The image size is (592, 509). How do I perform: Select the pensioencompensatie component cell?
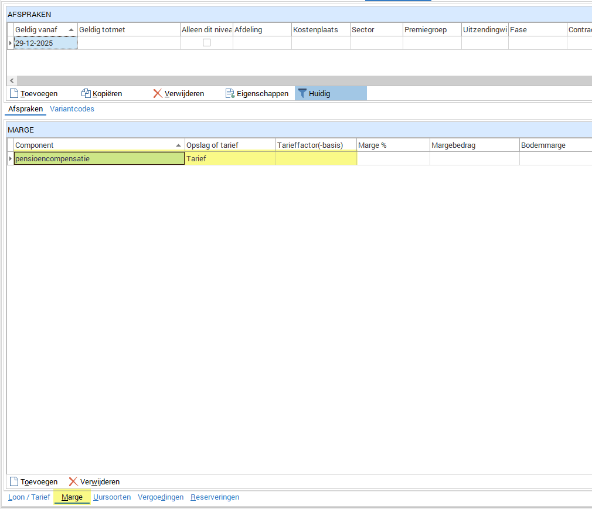(98, 158)
